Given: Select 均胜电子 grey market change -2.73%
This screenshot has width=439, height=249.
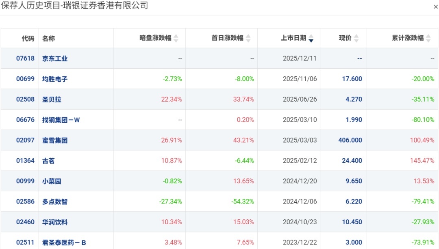Looking at the screenshot, I should coord(172,79).
